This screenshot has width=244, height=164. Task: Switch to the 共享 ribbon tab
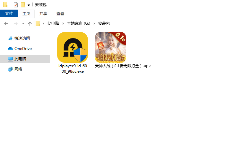point(43,13)
